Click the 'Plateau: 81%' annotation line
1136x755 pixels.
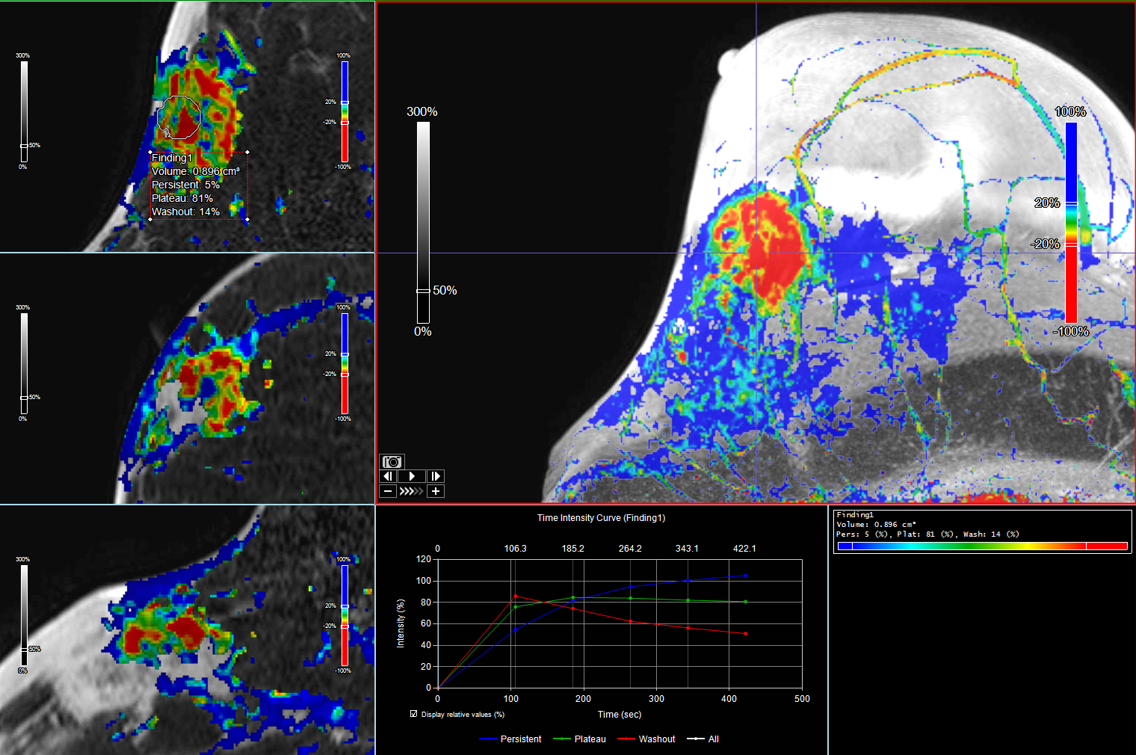tap(182, 198)
